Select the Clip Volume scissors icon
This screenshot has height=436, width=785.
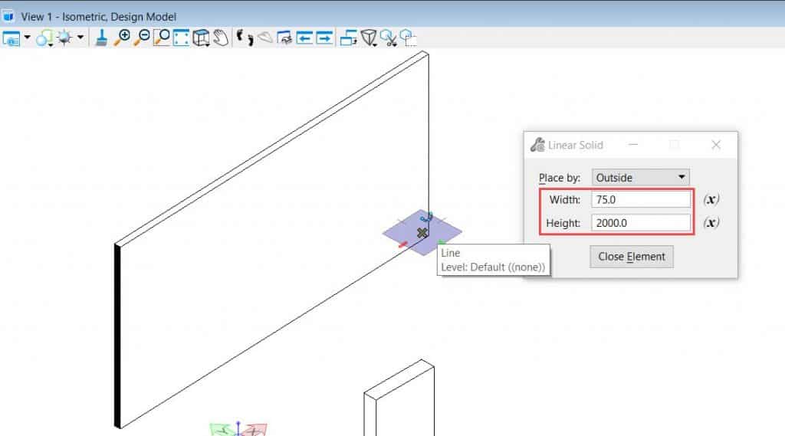[389, 38]
